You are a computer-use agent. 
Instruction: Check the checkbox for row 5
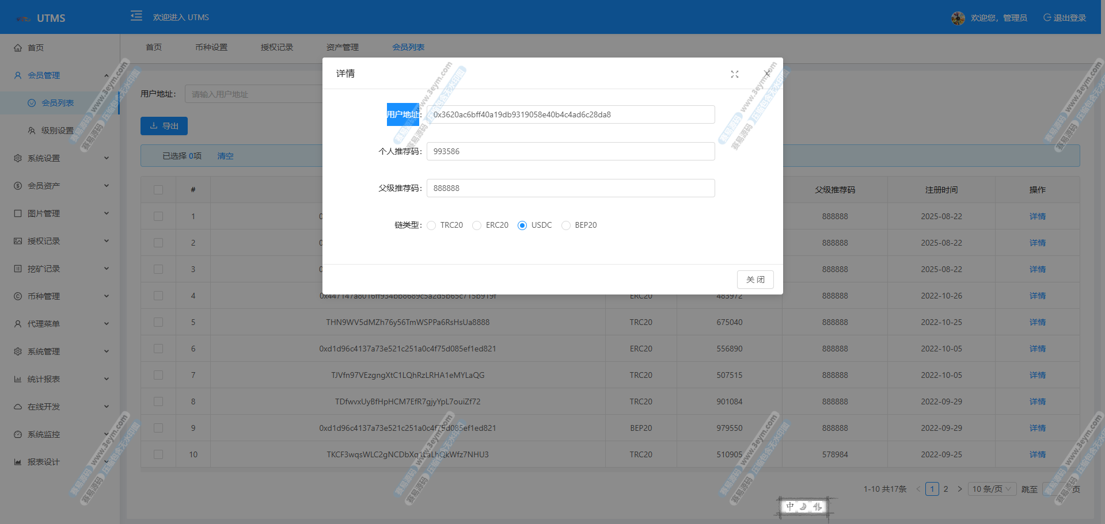(158, 322)
